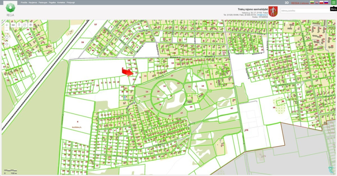The height and width of the screenshot is (176, 337).
Task: Click parcel number 57 on map
Action: click(96, 24)
